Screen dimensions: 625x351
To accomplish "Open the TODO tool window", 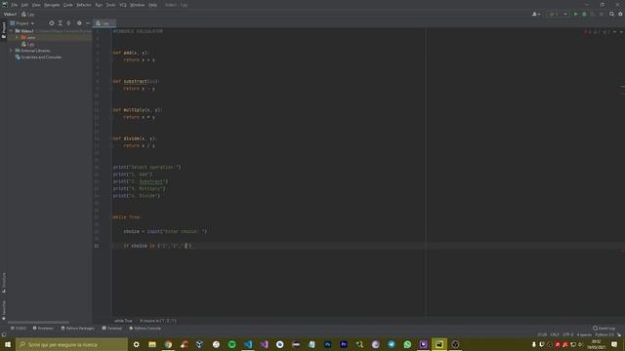I will [x=19, y=328].
